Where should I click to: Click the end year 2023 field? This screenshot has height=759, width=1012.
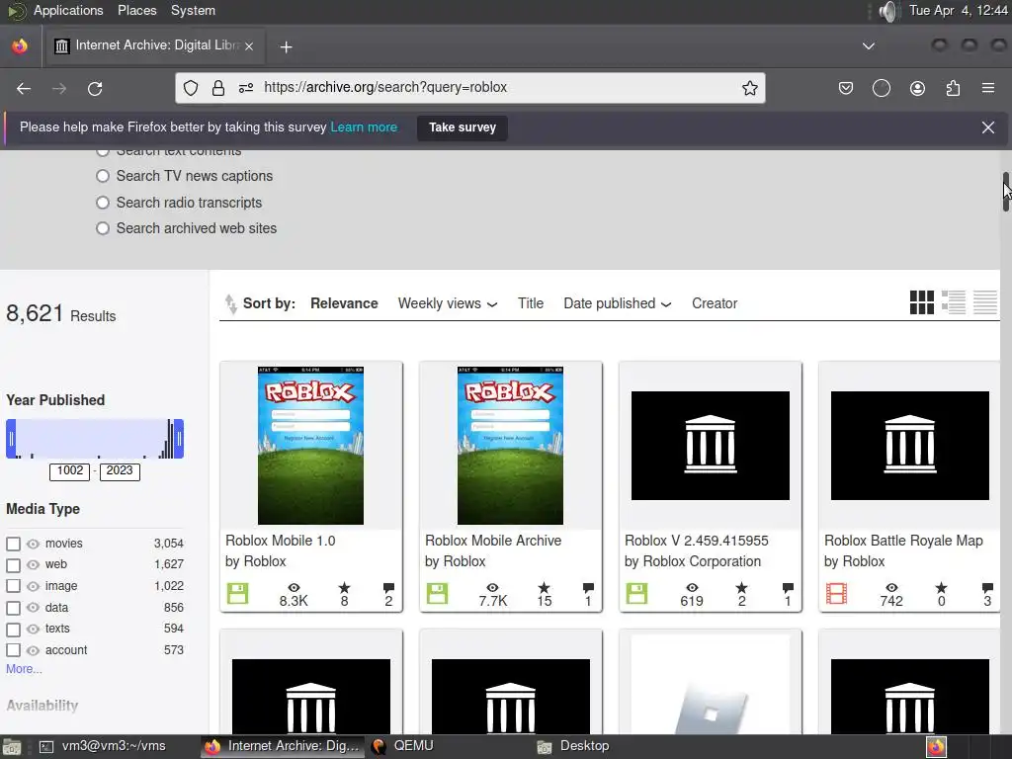tap(120, 471)
